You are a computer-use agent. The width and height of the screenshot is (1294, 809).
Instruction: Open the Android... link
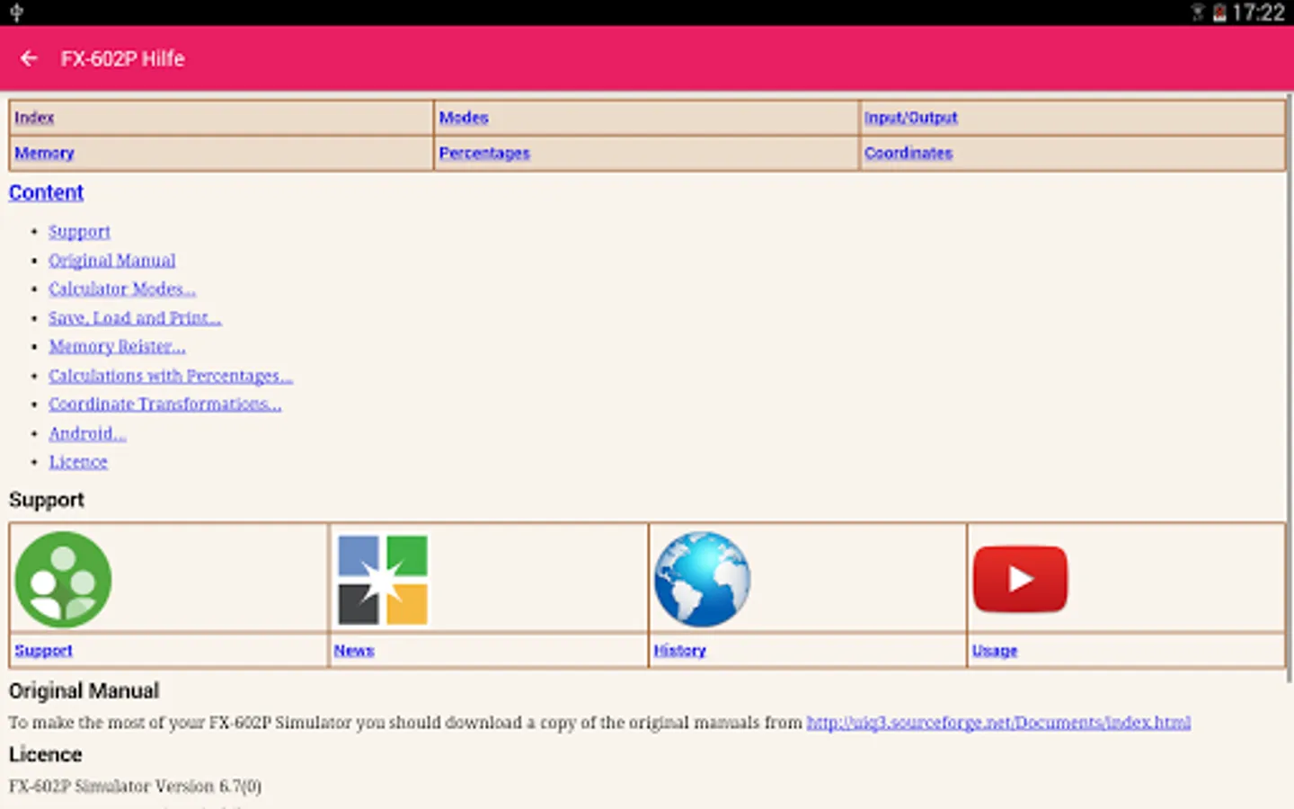(x=87, y=433)
